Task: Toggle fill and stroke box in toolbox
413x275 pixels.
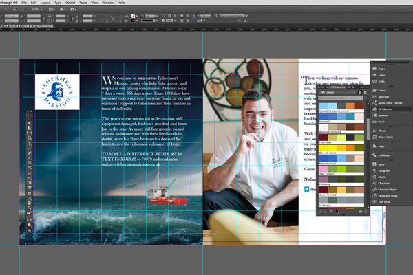Action: pos(28,213)
